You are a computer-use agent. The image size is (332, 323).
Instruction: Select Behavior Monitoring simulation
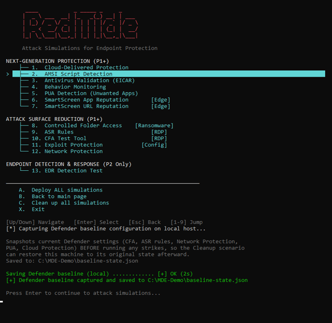(69, 87)
